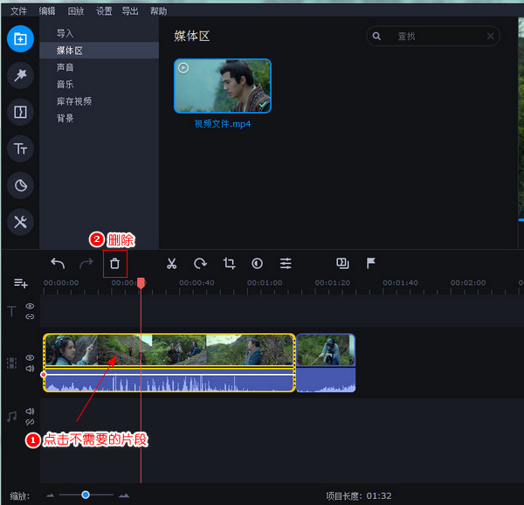The width and height of the screenshot is (524, 505).
Task: Click the rotate clip icon
Action: click(x=200, y=263)
